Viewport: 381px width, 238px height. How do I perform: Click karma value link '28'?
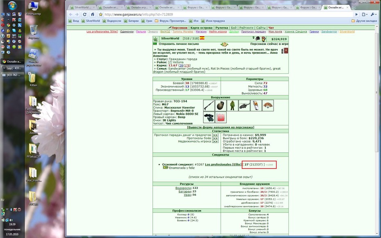click(x=181, y=65)
